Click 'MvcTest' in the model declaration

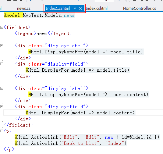coord(32,15)
